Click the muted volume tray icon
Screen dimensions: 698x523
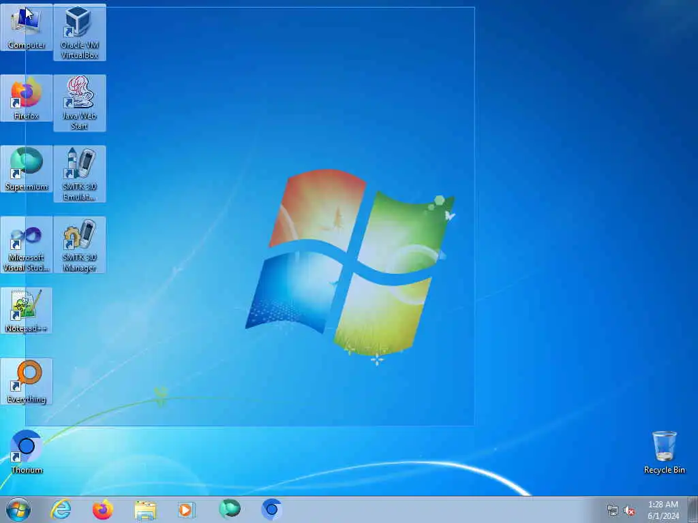point(629,510)
